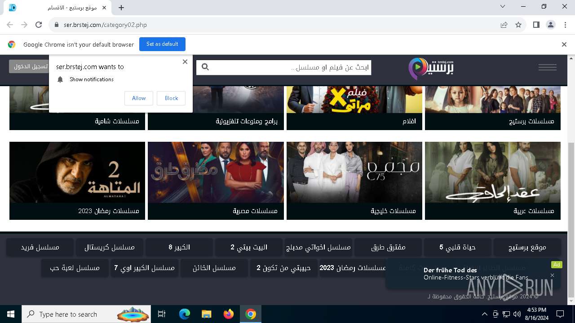Viewport: 575px width, 323px height.
Task: Click the taskbar search box
Action: 87,314
